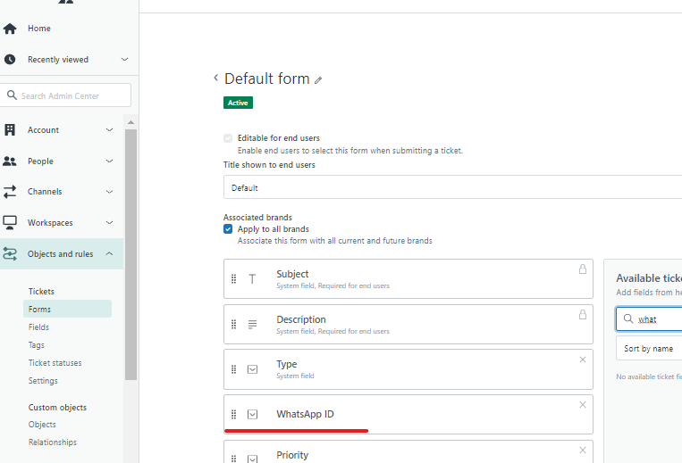Click the drag handle on Priority field
Image resolution: width=682 pixels, height=463 pixels.
coord(233,459)
